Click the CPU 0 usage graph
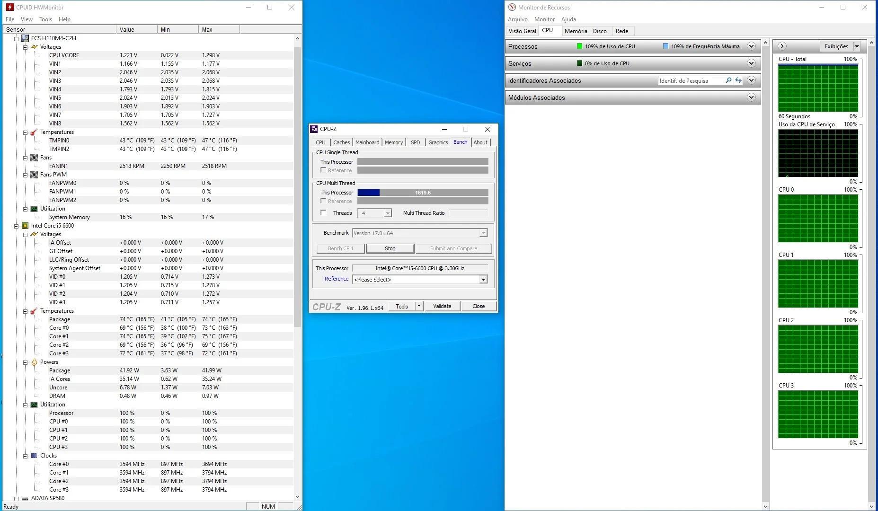The width and height of the screenshot is (878, 511). coord(818,219)
